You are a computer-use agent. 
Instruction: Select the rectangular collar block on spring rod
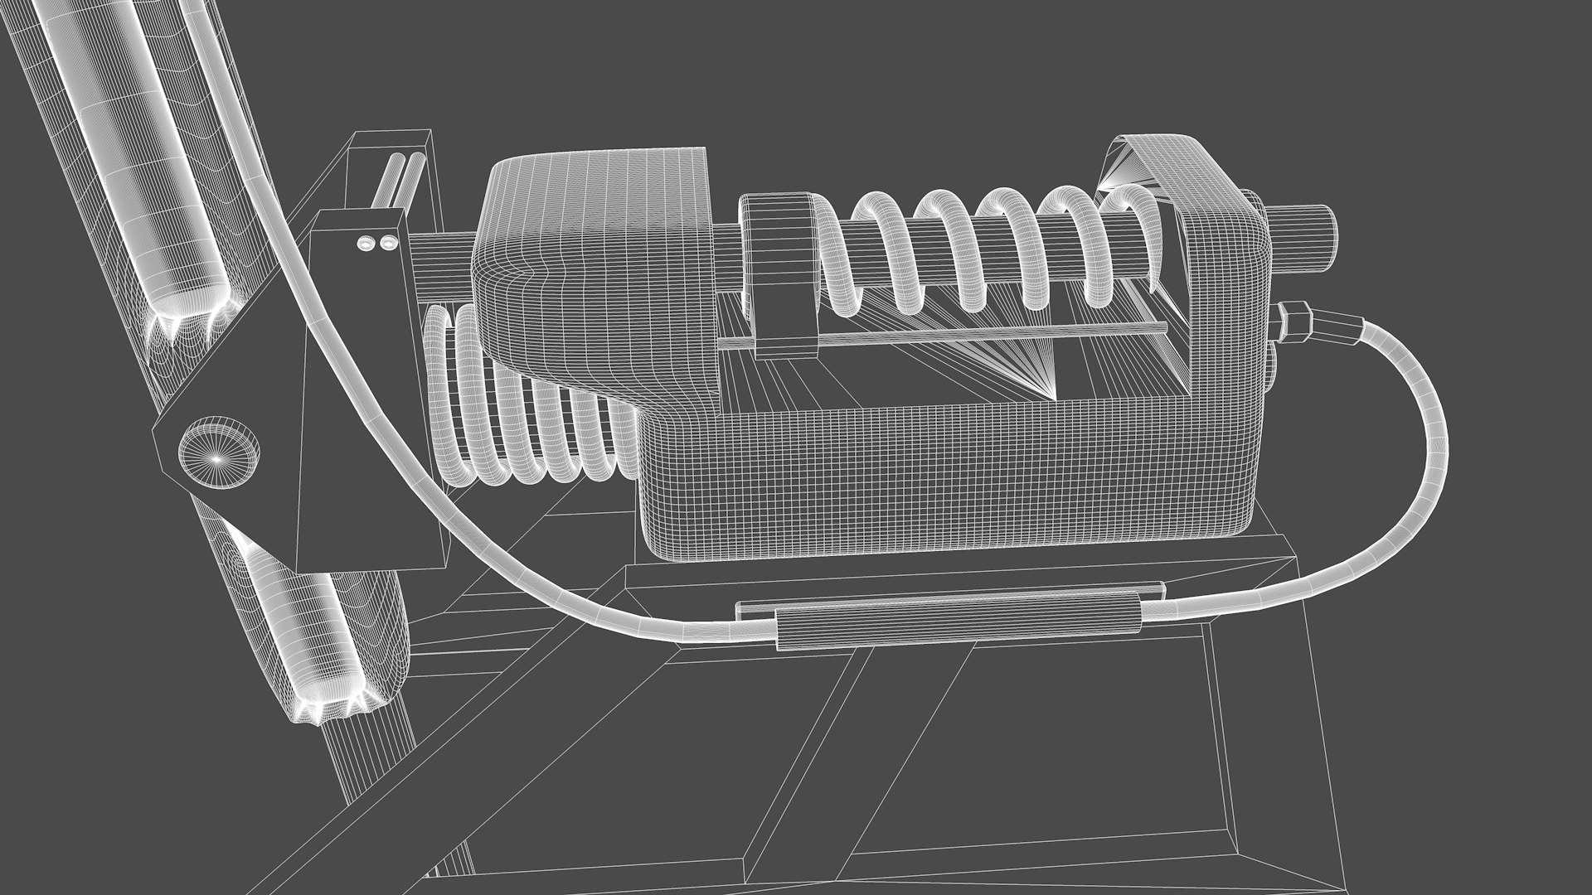pos(779,276)
